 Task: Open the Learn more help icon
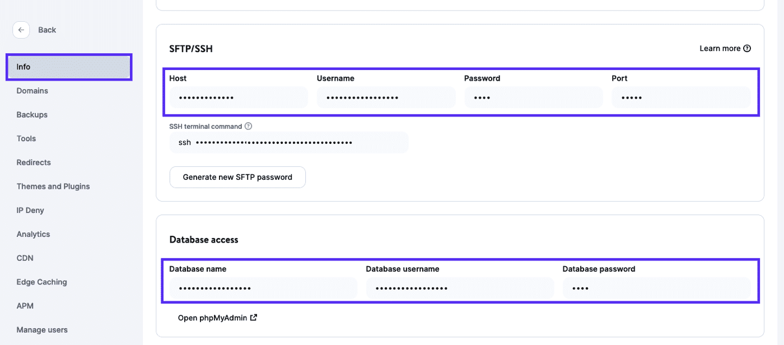tap(747, 48)
